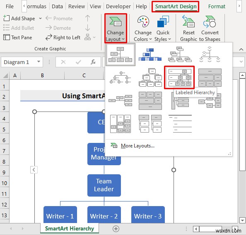The height and width of the screenshot is (235, 246).
Task: Select the Labeled Hierarchy layout
Action: (x=179, y=78)
